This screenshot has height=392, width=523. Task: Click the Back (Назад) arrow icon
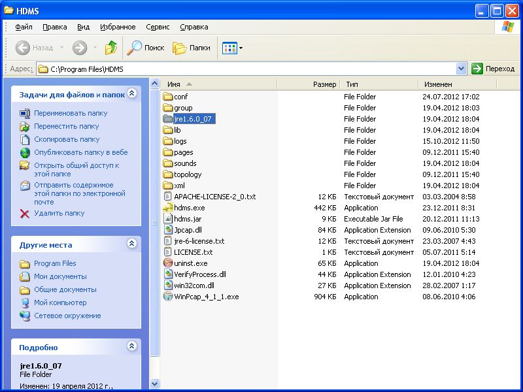23,48
